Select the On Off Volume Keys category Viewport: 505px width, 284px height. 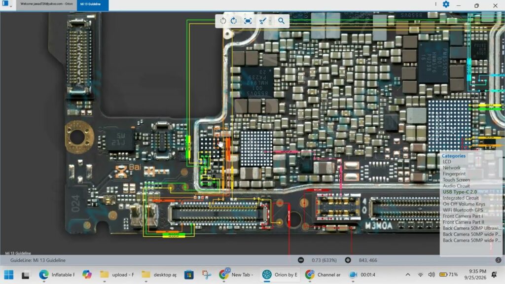pos(464,204)
